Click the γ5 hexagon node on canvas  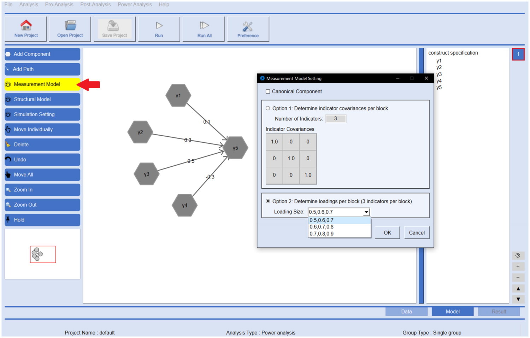[235, 148]
